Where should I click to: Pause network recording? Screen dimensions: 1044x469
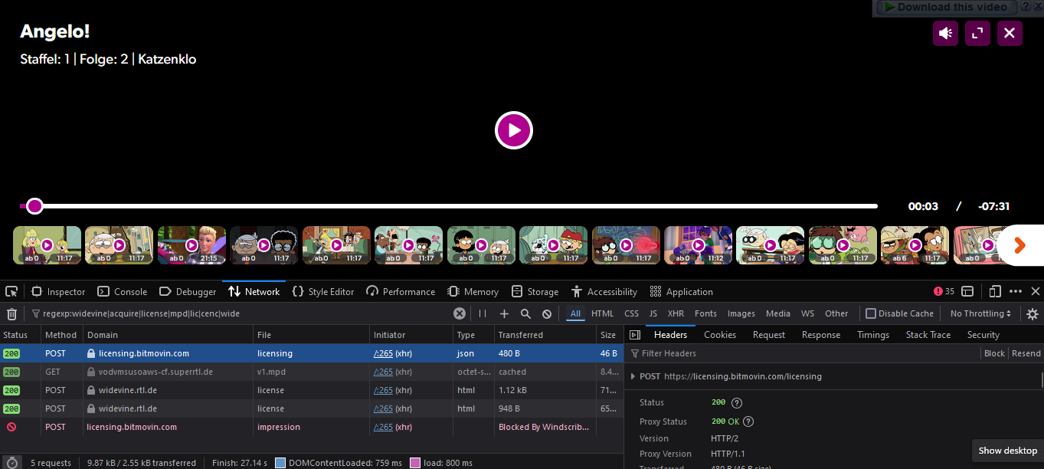(x=483, y=313)
